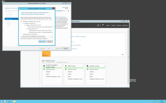The height and width of the screenshot is (103, 166).
Task: Click the orange DALŠÍ INFORMACE tile
Action: pos(46,54)
